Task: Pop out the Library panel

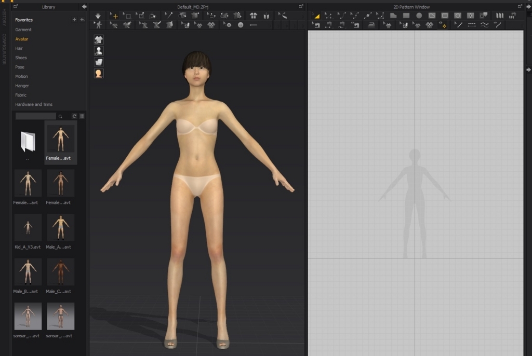Action: (x=16, y=6)
